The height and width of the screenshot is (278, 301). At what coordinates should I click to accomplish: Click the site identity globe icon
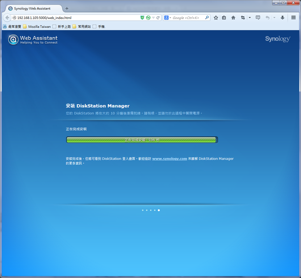14,18
